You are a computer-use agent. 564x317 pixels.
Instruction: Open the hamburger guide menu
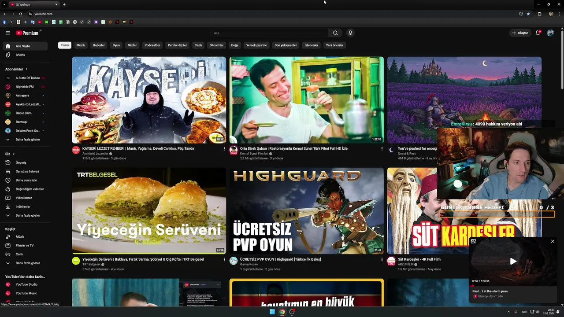[7, 33]
